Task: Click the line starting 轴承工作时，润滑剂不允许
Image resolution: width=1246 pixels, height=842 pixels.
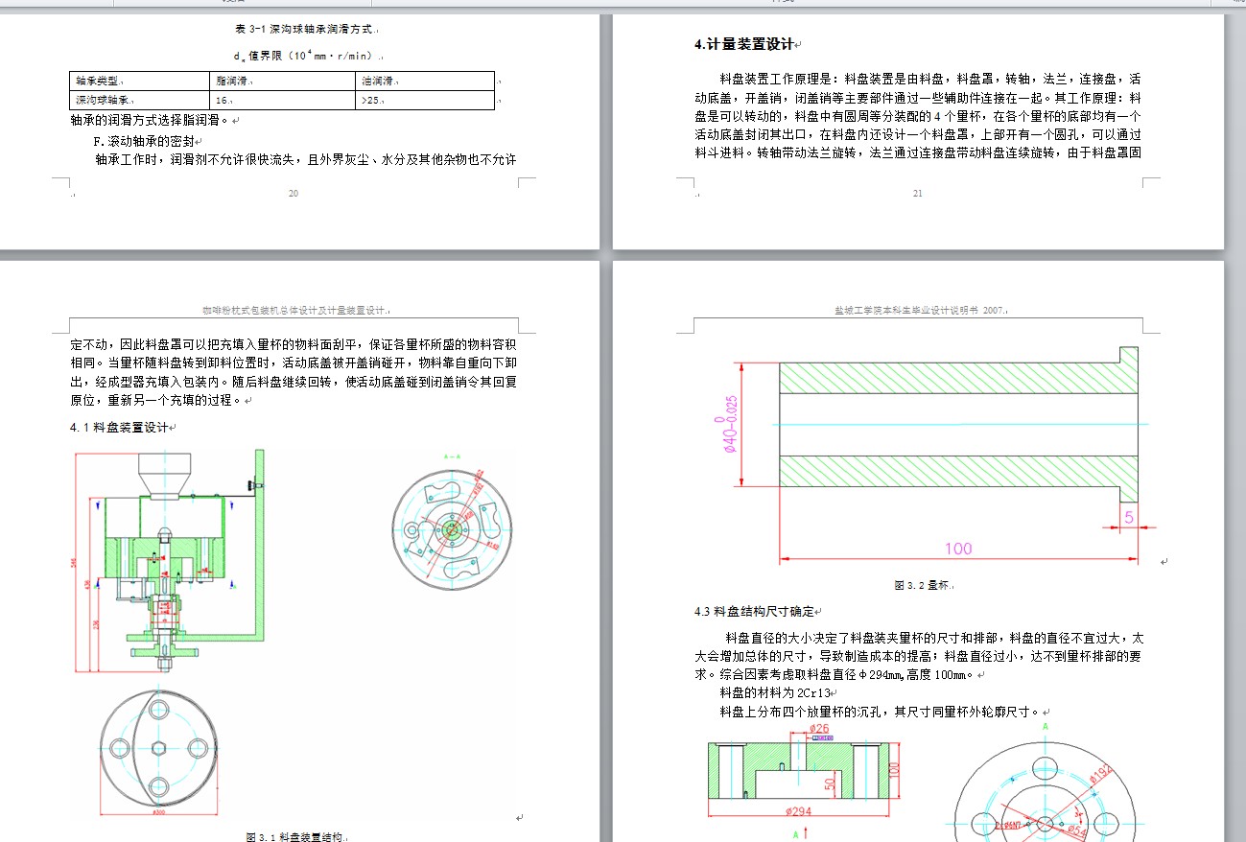Action: pos(305,159)
